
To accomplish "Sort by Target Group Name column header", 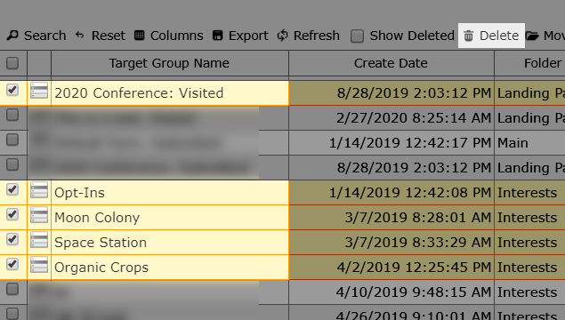I will 169,63.
